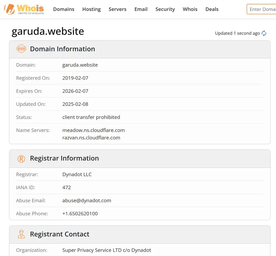Screen dimensions: 276x256
Task: Click the Registrar Information section header
Action: tap(140, 159)
